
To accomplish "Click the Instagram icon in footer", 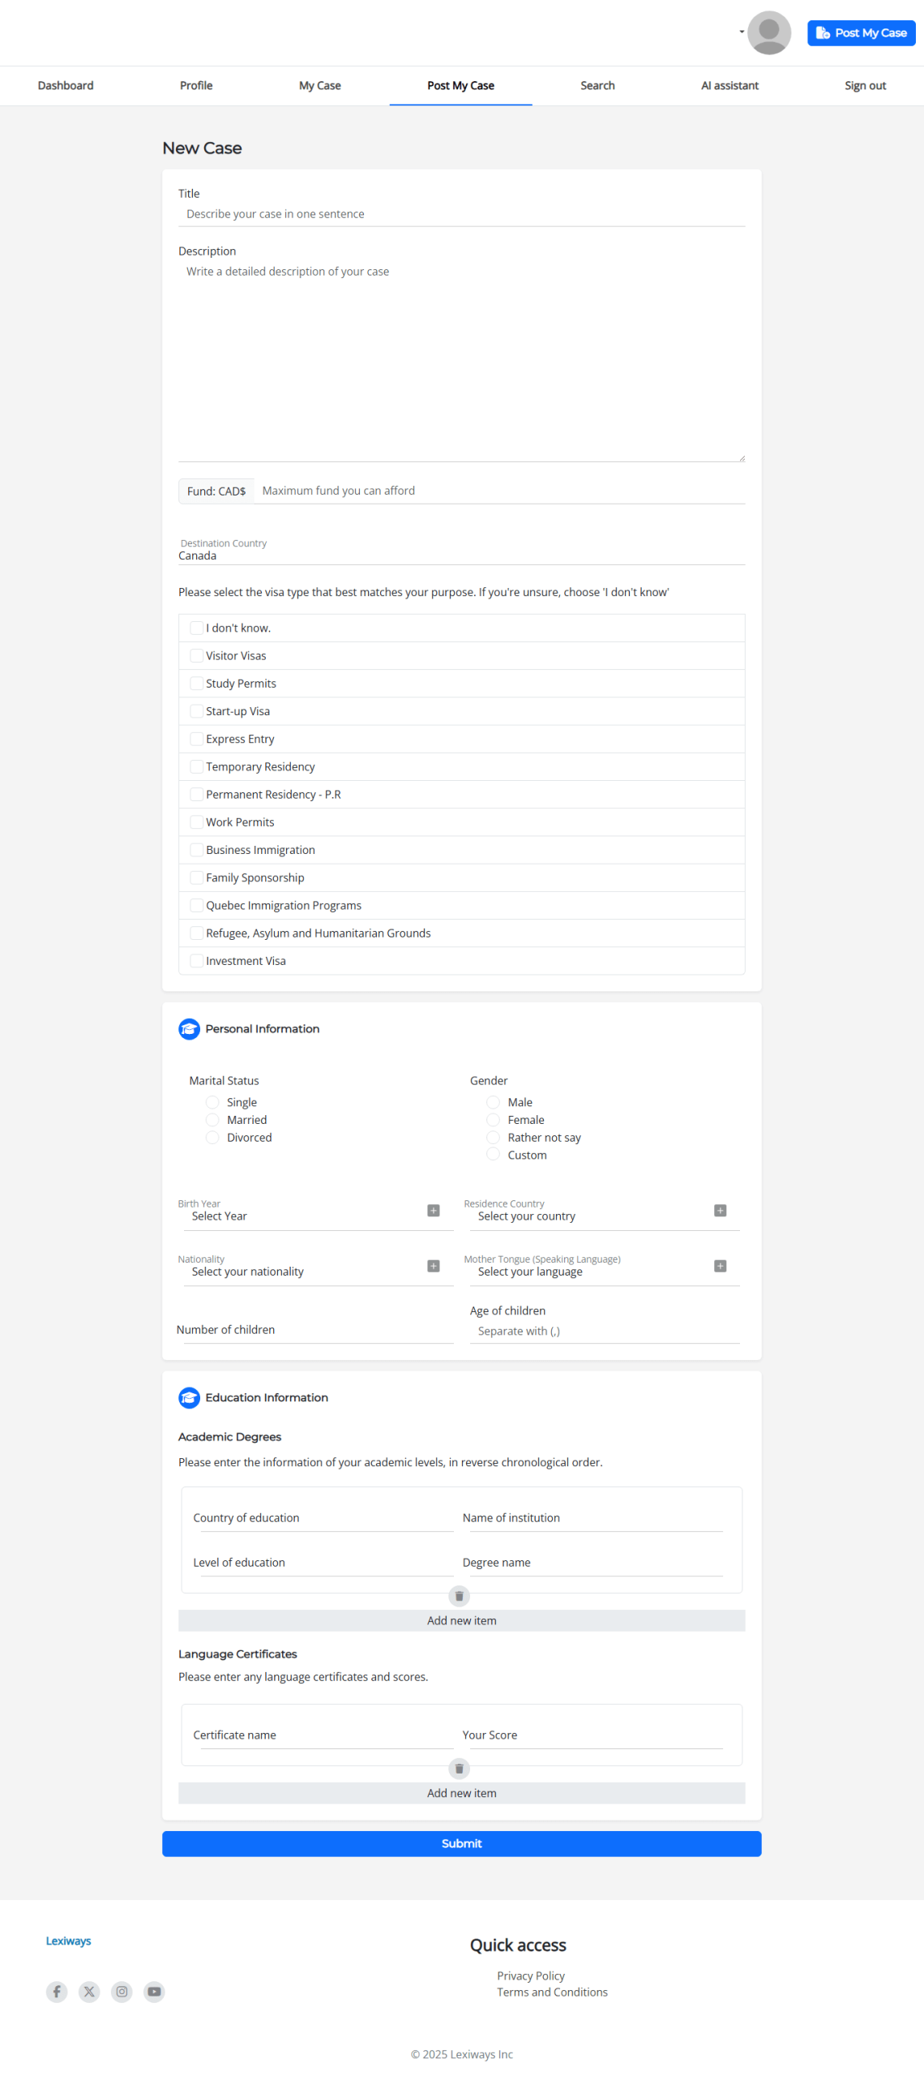I will [x=122, y=1991].
